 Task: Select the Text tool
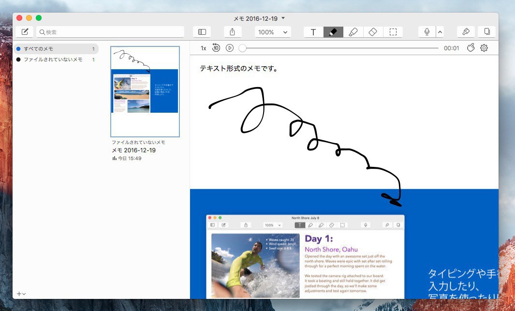coord(313,32)
